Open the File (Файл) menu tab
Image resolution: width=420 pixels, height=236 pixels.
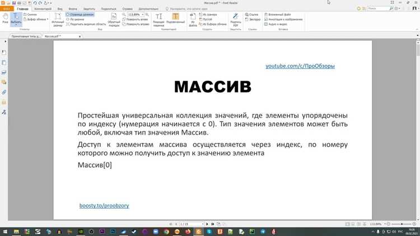click(x=7, y=9)
